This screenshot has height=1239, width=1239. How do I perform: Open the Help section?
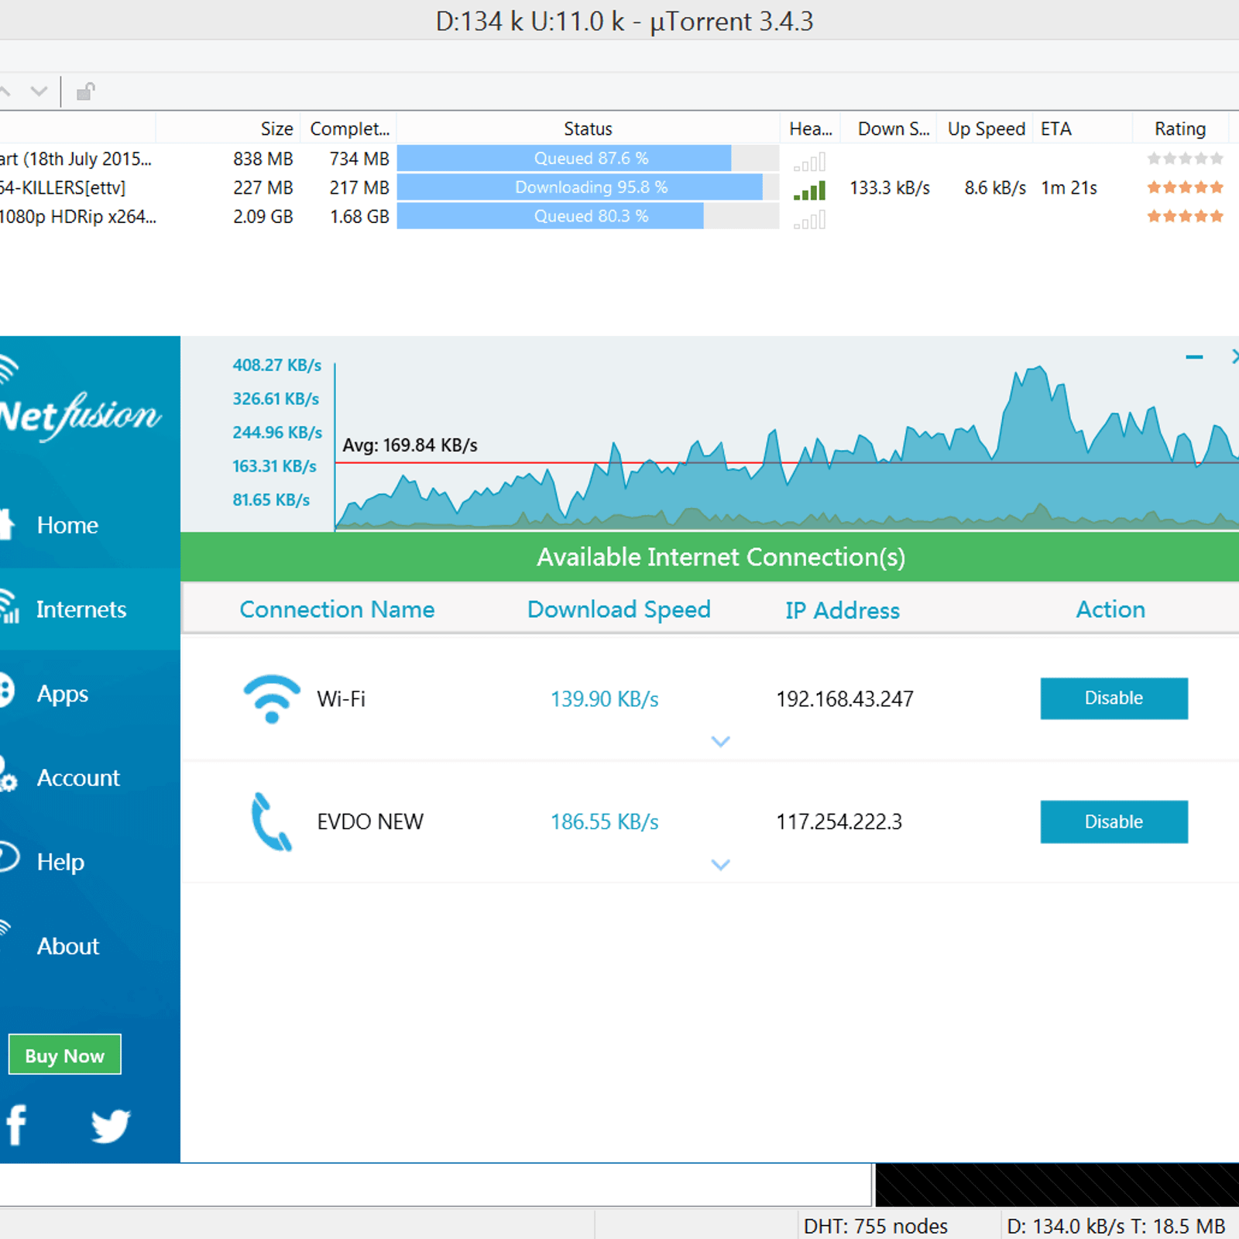(60, 862)
